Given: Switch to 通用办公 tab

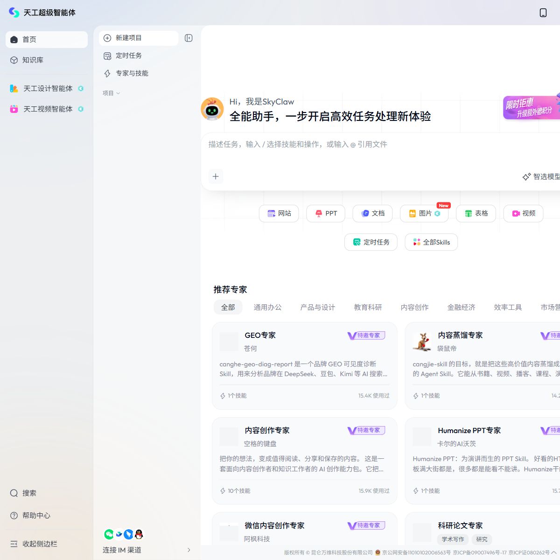Looking at the screenshot, I should coord(268,308).
